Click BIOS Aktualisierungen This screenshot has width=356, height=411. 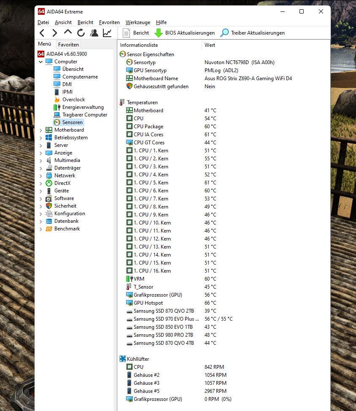point(184,33)
